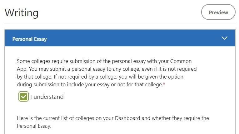Collapse the Personal Essay section chevron
Viewport: 239px width, 134px height.
(224, 38)
